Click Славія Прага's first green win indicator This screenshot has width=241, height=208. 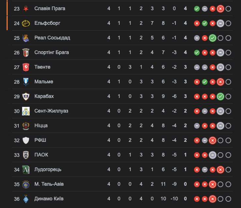point(197,9)
